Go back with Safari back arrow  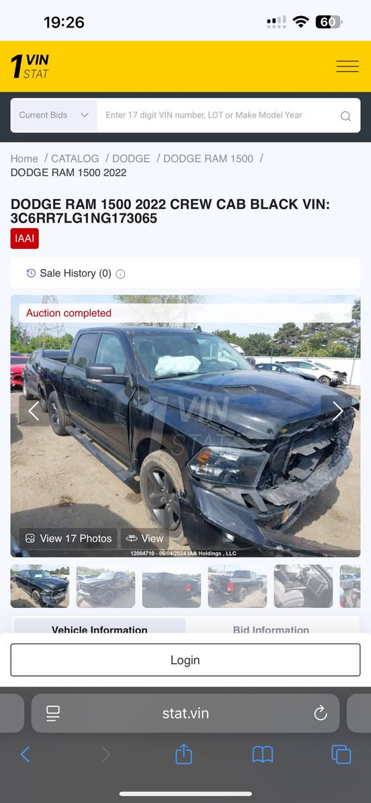tap(25, 755)
